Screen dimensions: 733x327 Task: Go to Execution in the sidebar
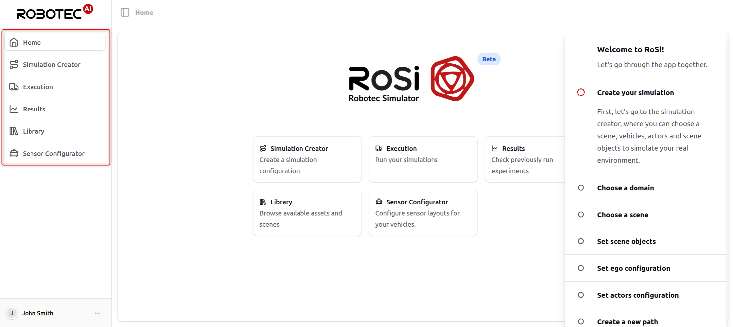(x=55, y=87)
